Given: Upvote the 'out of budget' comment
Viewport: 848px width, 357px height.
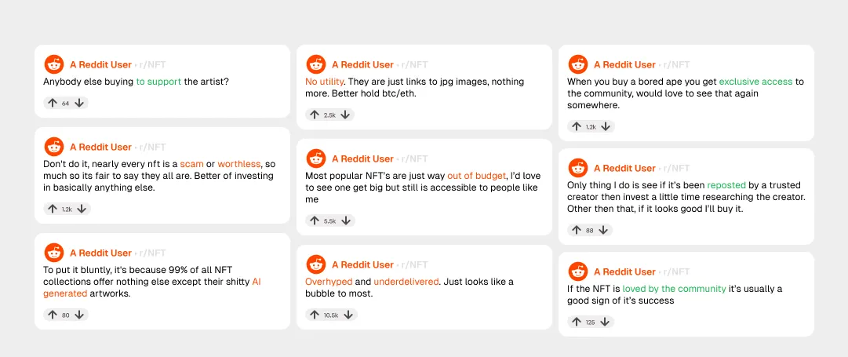Looking at the screenshot, I should (x=315, y=220).
